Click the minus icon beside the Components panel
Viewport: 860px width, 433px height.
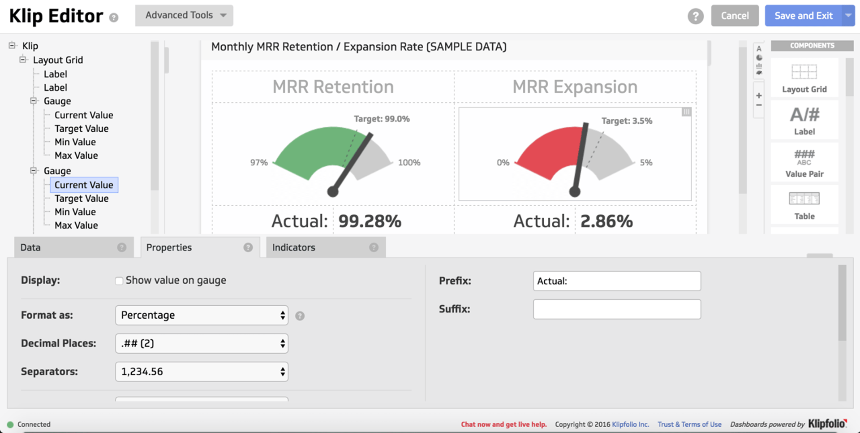click(759, 105)
